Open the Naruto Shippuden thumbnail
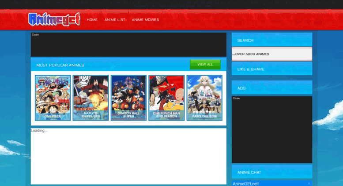Viewport: 343px width, 186px height. click(x=90, y=98)
